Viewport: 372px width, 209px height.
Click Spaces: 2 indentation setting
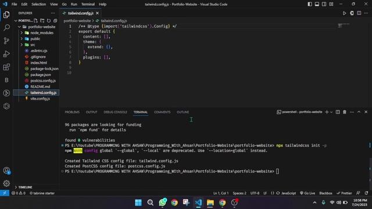239,193
